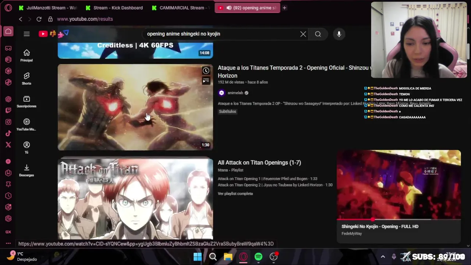Open Ataque a los Titanes Temporada 2 title
471x265 pixels.
(x=294, y=71)
